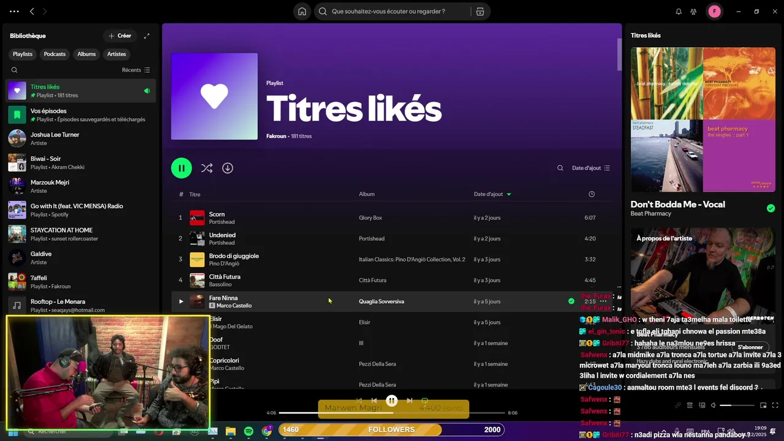This screenshot has width=784, height=441.
Task: Open the Don't Bodda Me - Vocal title
Action: 678,205
